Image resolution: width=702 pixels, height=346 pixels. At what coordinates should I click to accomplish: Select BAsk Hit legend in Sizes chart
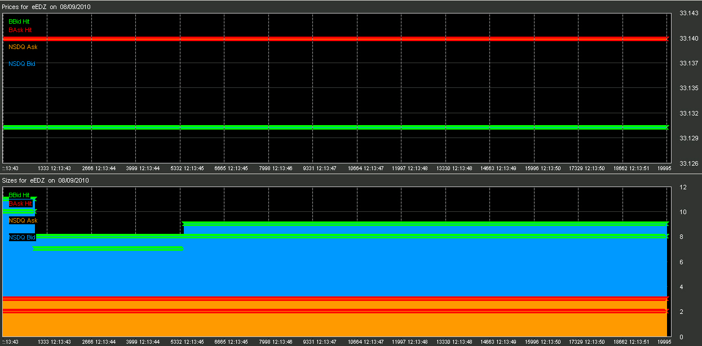[x=20, y=203]
